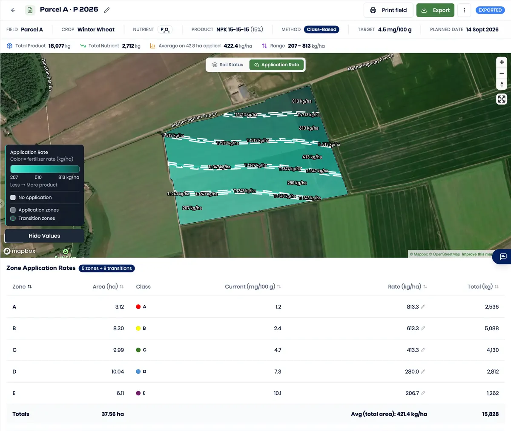Click the 280 kg/ha map label
511x431 pixels.
297,183
